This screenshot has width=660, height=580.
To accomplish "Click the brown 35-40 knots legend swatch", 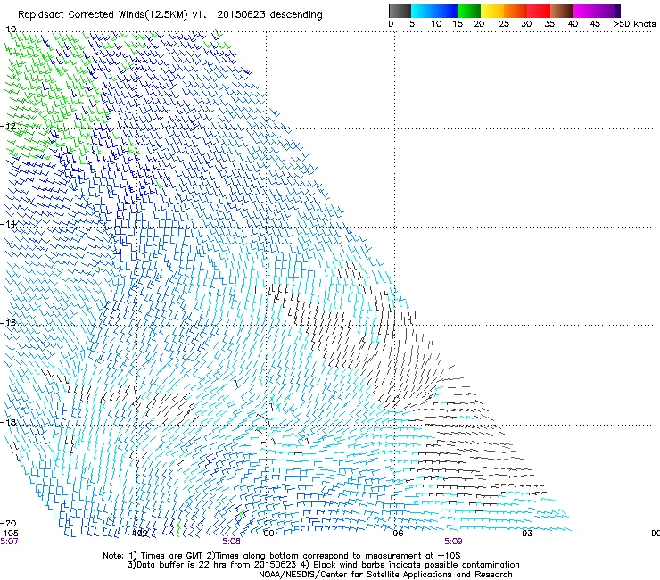I will point(562,11).
